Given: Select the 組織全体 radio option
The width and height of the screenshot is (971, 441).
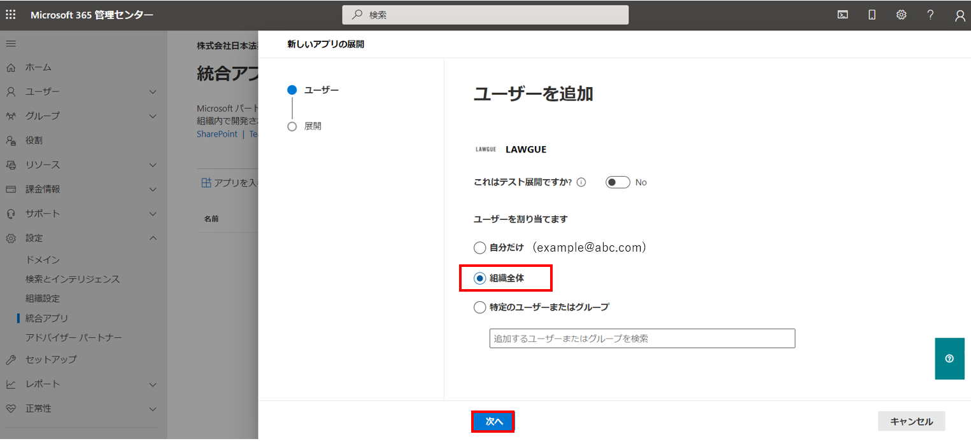Looking at the screenshot, I should [479, 278].
